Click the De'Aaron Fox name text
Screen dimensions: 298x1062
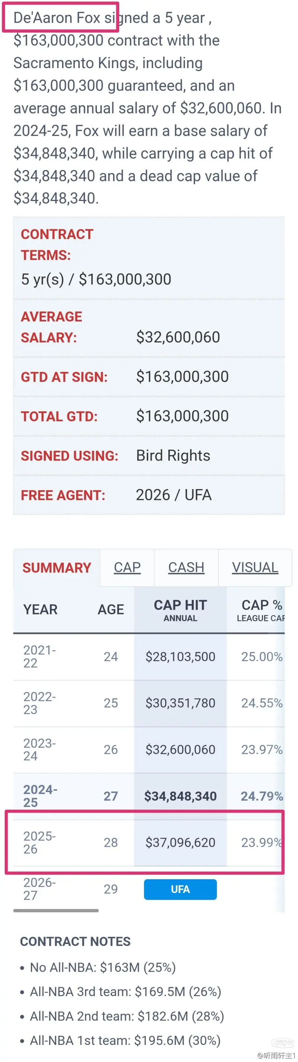(57, 18)
